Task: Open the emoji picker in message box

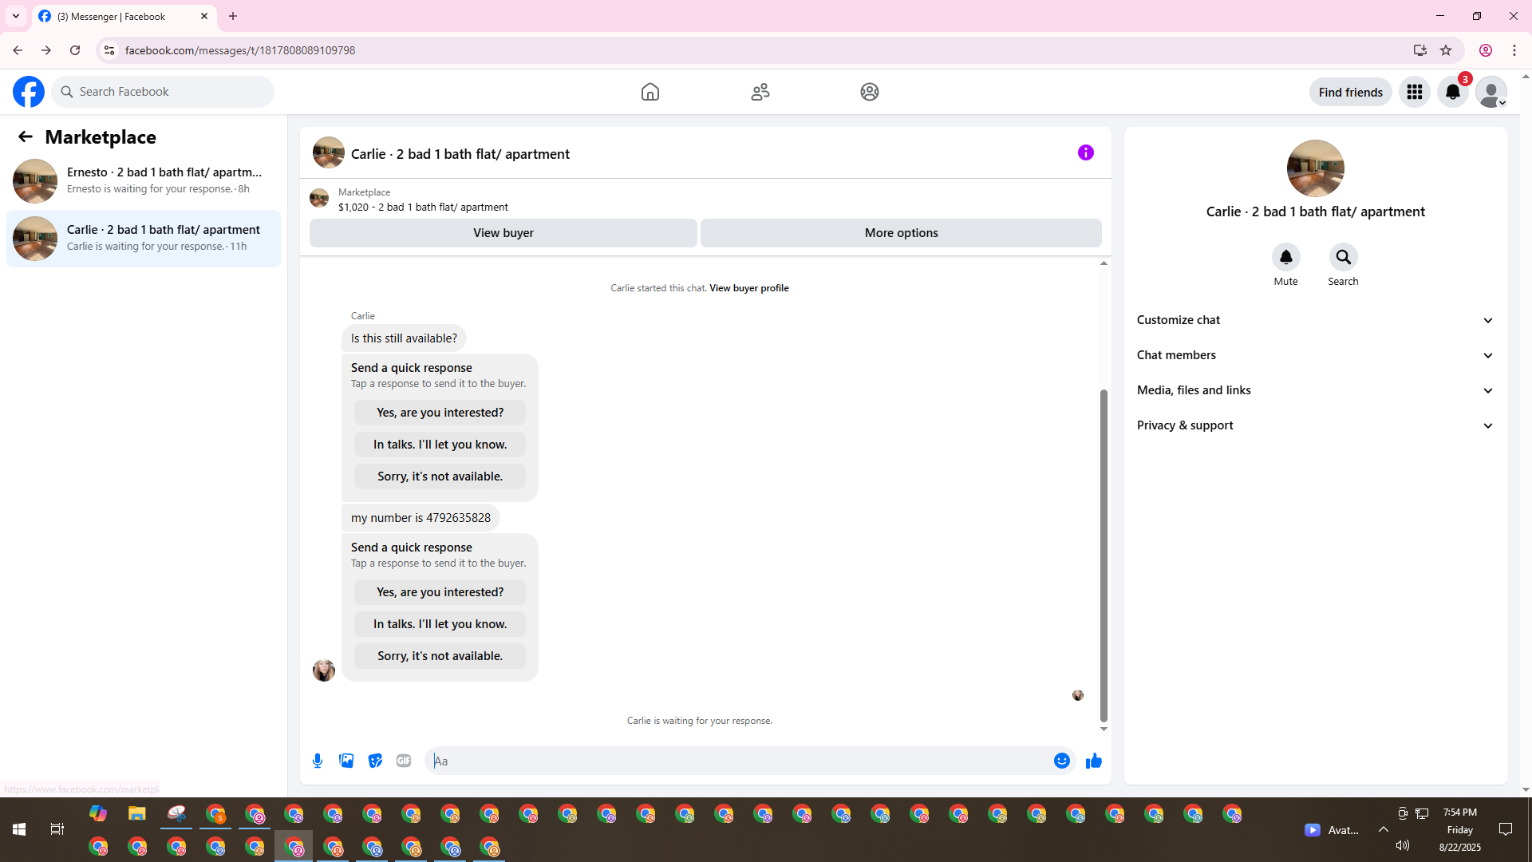Action: tap(1061, 761)
